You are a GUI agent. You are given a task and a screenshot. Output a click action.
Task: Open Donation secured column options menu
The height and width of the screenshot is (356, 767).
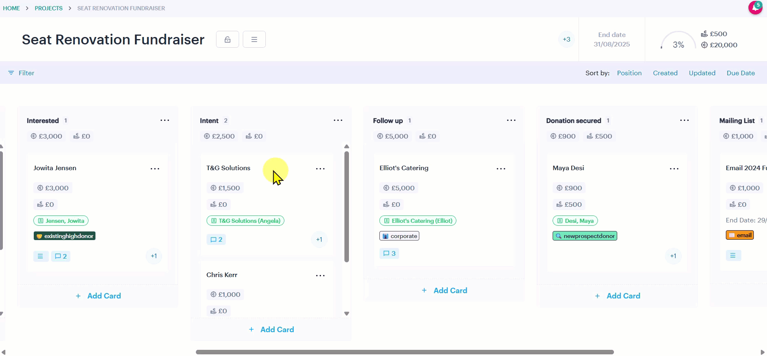tap(684, 120)
